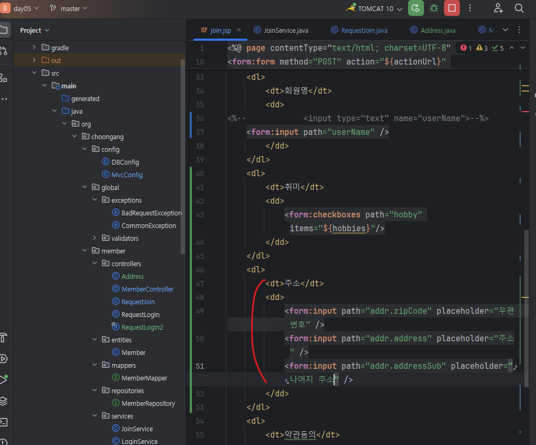Image resolution: width=536 pixels, height=445 pixels.
Task: Expand the validators package
Action: (x=95, y=238)
